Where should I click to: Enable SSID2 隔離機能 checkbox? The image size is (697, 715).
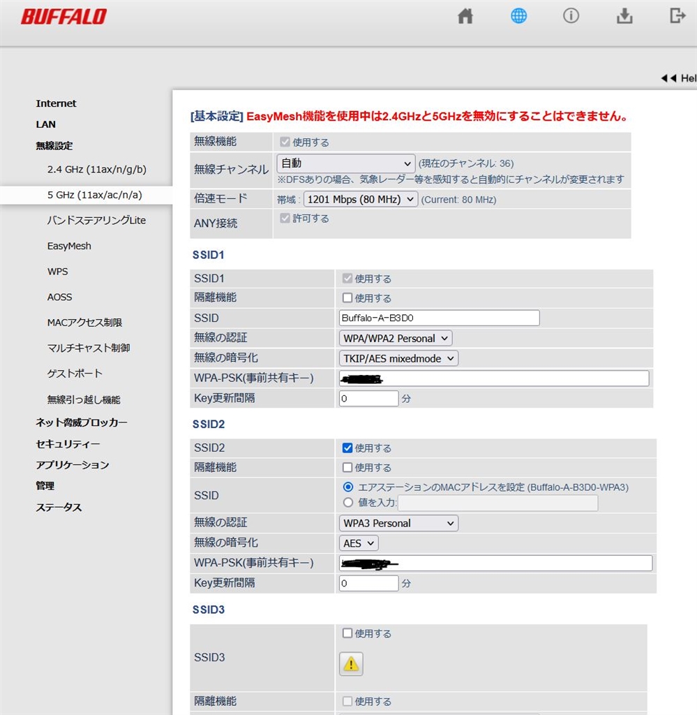tap(347, 467)
